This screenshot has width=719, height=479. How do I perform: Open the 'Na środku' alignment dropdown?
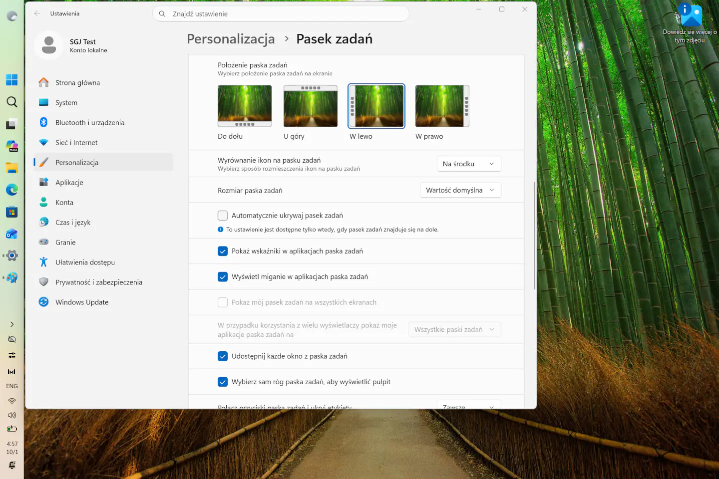tap(469, 164)
